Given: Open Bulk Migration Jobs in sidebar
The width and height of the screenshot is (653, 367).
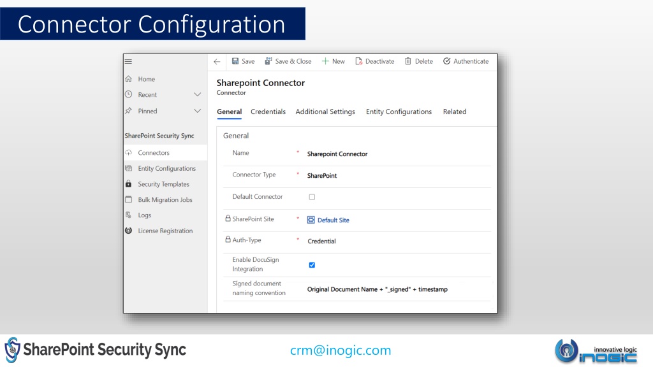Looking at the screenshot, I should [x=165, y=199].
